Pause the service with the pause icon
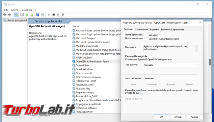Image resolution: width=214 pixels, height=122 pixels. click(x=58, y=14)
